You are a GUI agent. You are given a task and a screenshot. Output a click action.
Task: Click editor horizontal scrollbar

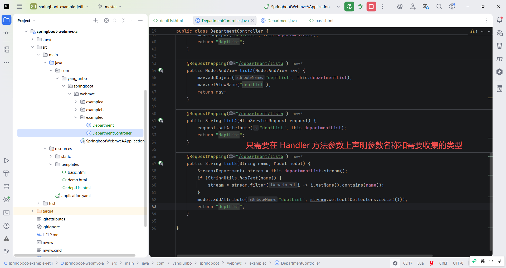point(305,256)
